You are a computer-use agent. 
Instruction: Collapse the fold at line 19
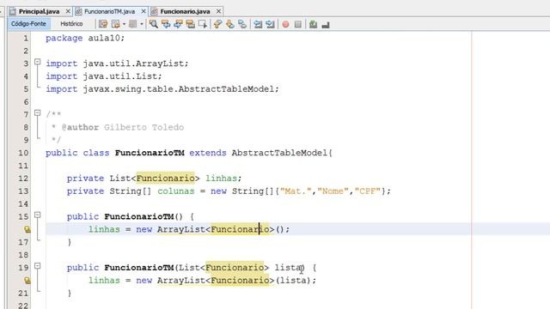(38, 266)
